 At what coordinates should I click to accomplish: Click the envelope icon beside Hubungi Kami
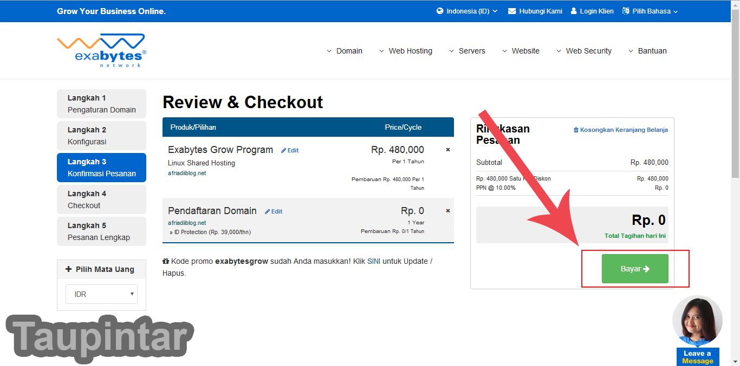click(512, 11)
